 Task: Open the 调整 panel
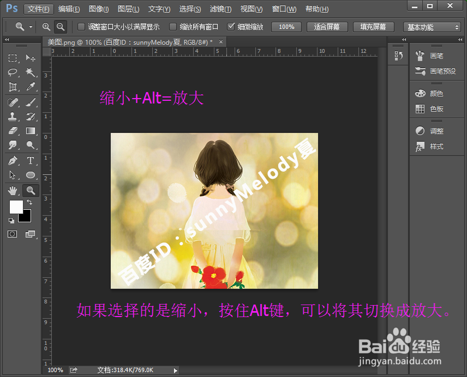[x=429, y=131]
